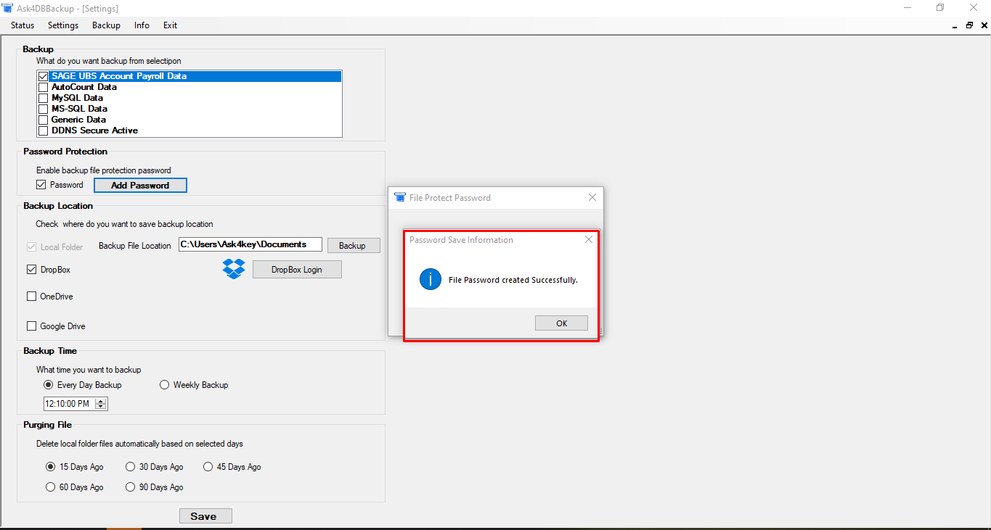Select Every Day Backup radio button

click(x=49, y=385)
